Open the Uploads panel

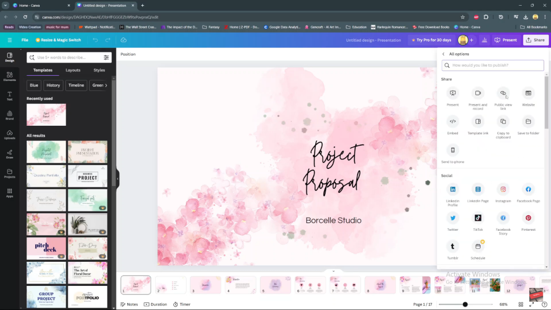pyautogui.click(x=9, y=135)
